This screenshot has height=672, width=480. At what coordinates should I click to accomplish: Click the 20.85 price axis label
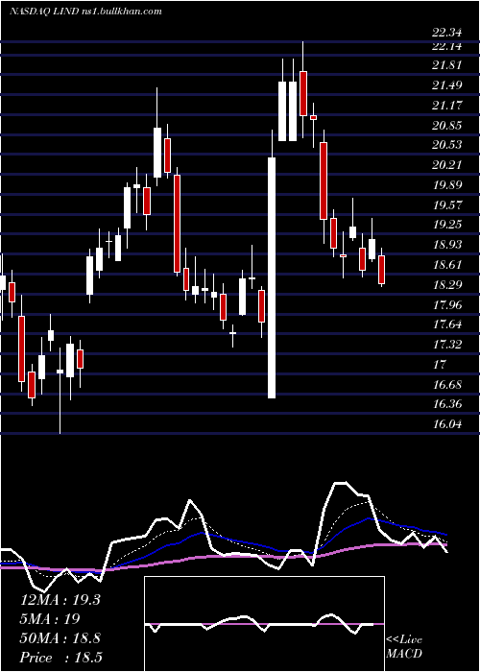click(x=446, y=126)
